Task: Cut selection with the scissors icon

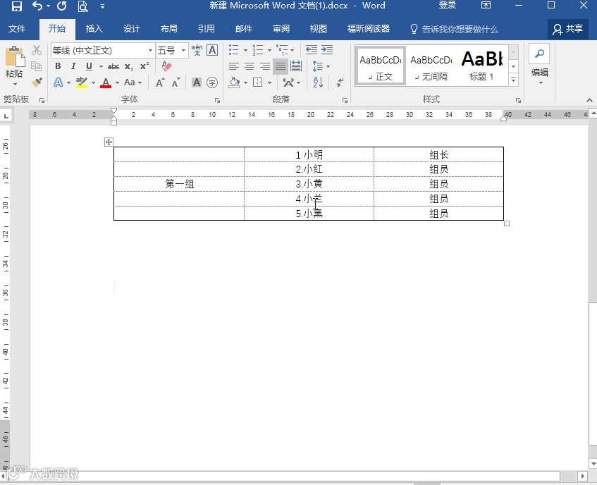Action: tap(37, 50)
